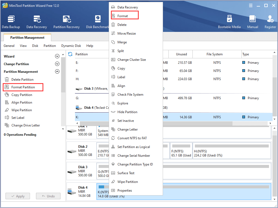Choose Label in the context menu
This screenshot has height=208, width=278.
pyautogui.click(x=136, y=77)
